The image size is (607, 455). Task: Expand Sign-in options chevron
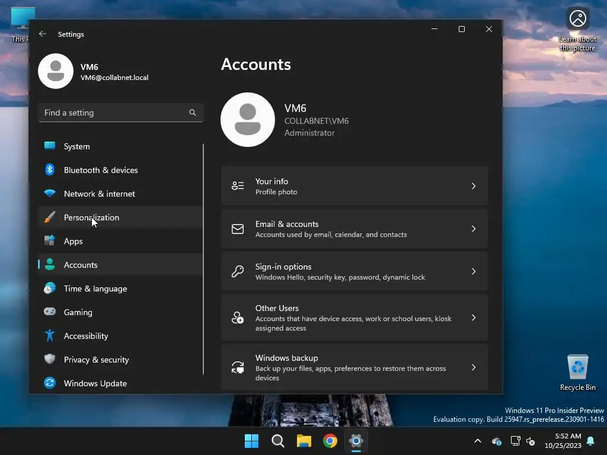point(474,271)
